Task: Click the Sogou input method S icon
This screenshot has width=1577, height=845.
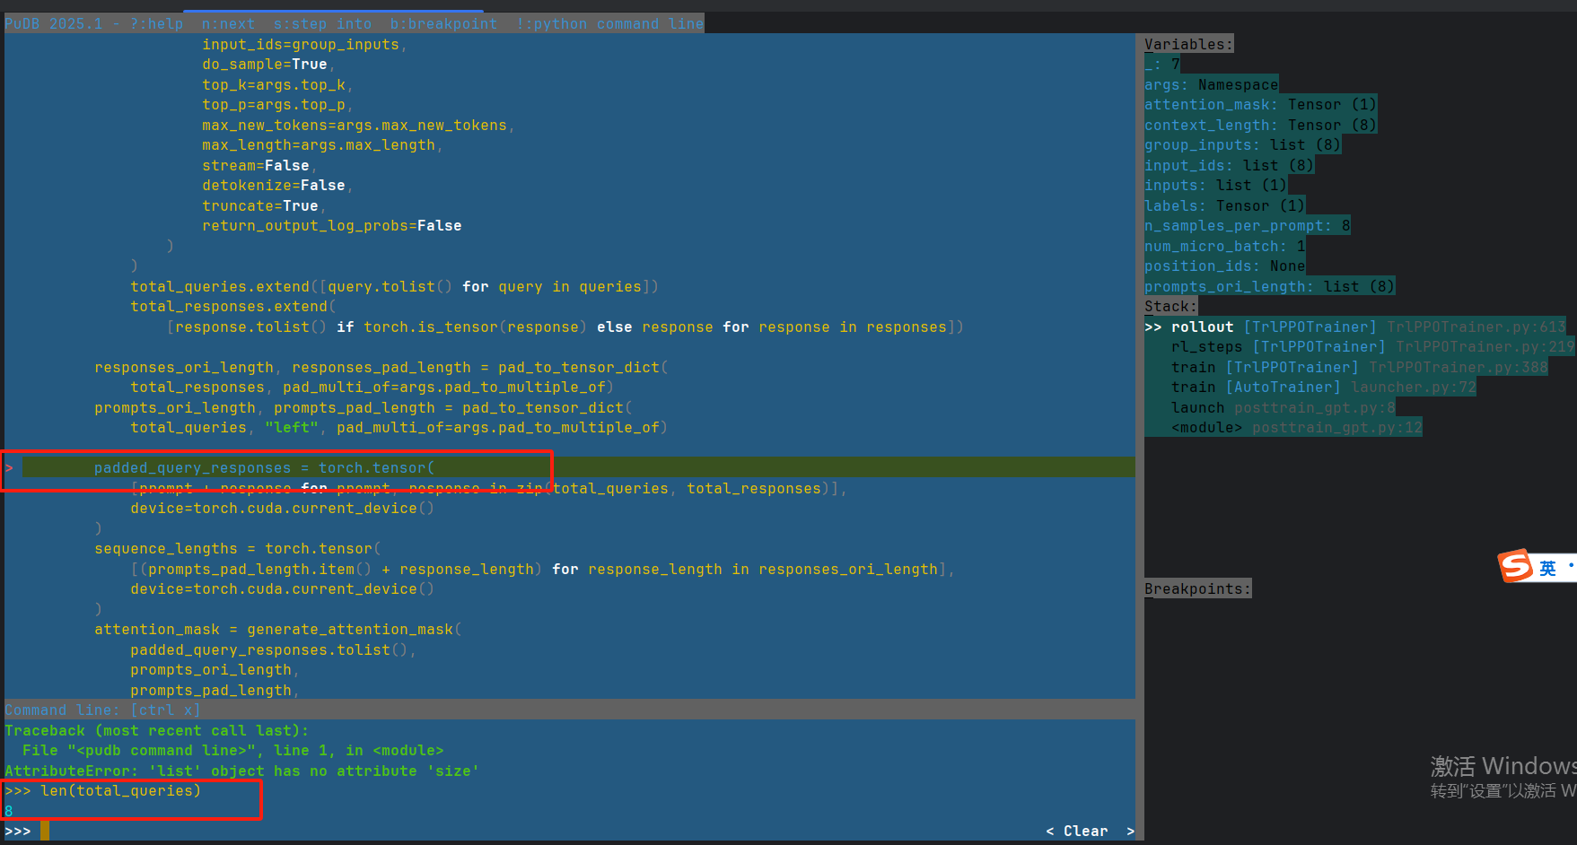Action: (1516, 565)
